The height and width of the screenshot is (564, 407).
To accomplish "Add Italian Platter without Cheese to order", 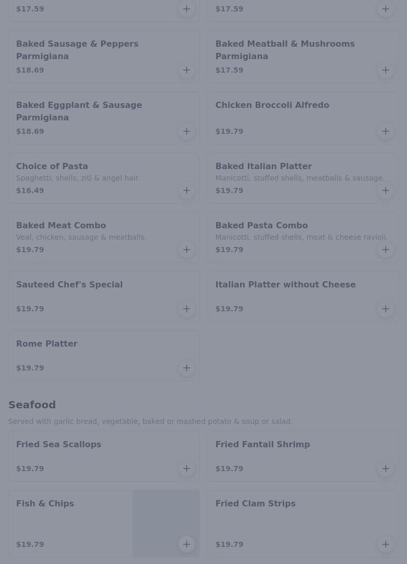I will [x=385, y=309].
